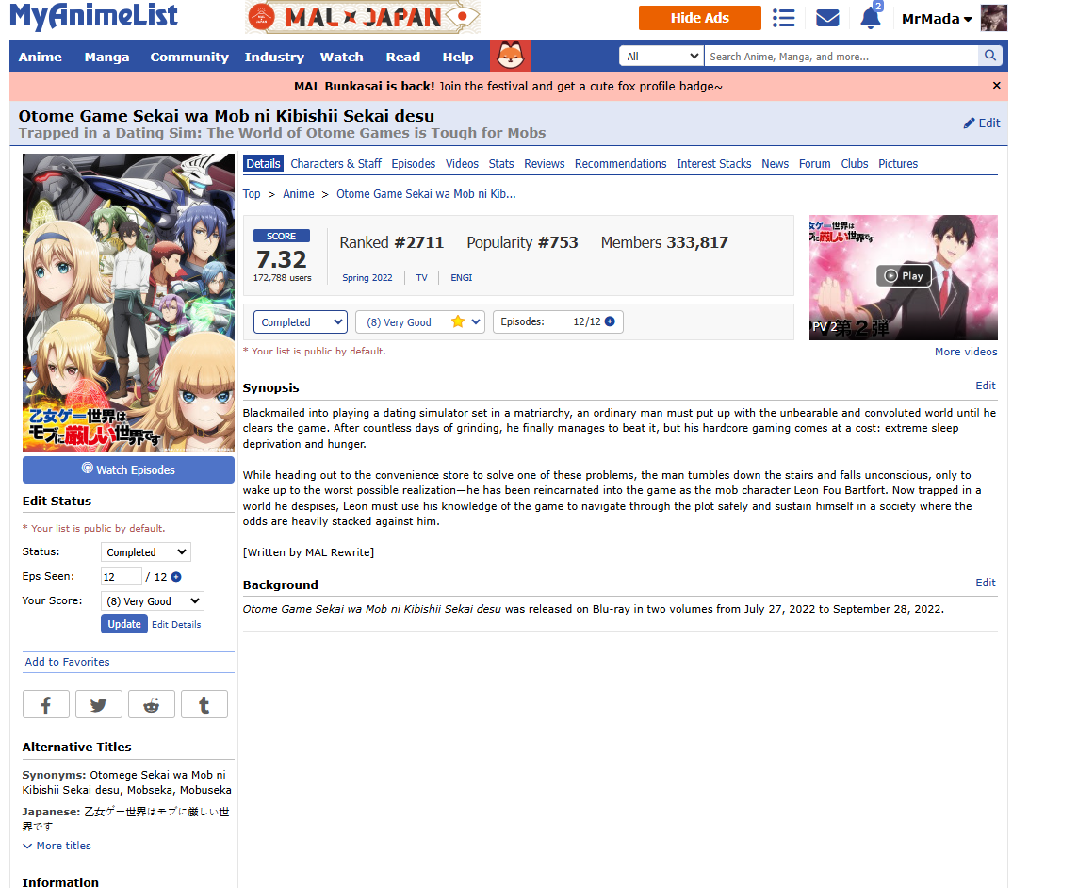Share on Tumblr

click(204, 704)
